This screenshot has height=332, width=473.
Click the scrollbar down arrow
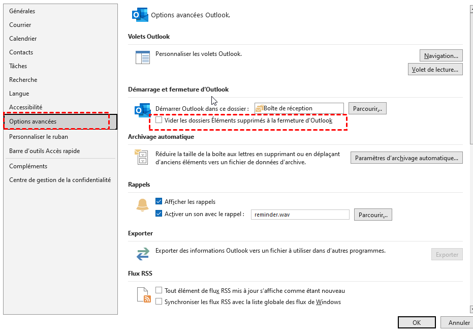pos(471,309)
